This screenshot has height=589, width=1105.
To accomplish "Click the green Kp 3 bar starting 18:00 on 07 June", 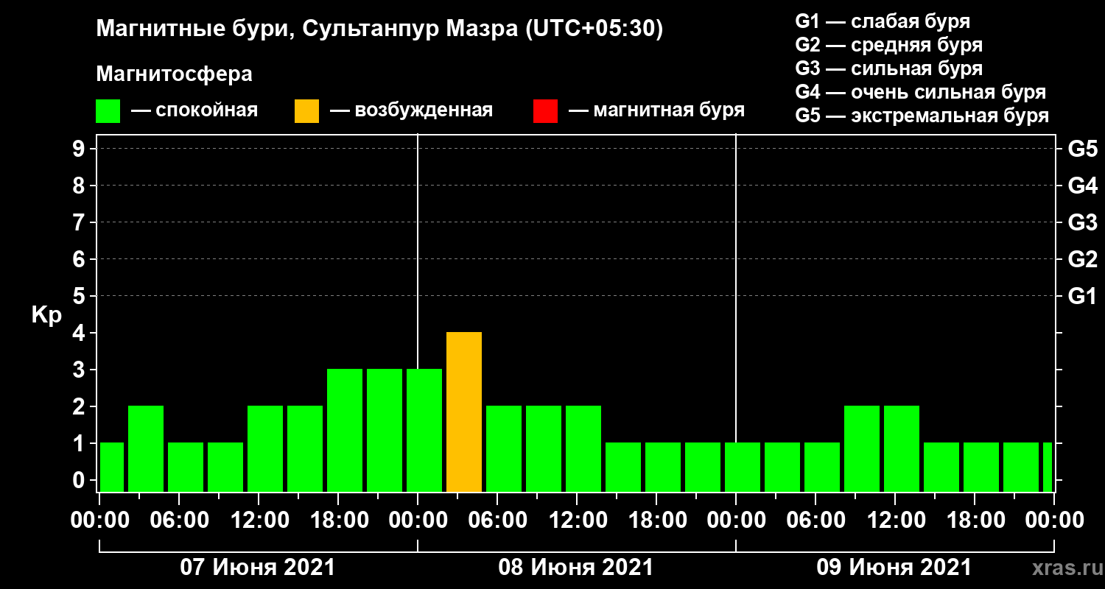I will (x=345, y=430).
